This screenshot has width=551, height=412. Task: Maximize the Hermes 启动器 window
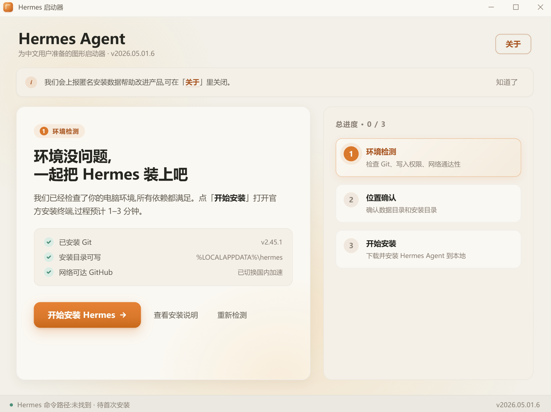pos(516,7)
